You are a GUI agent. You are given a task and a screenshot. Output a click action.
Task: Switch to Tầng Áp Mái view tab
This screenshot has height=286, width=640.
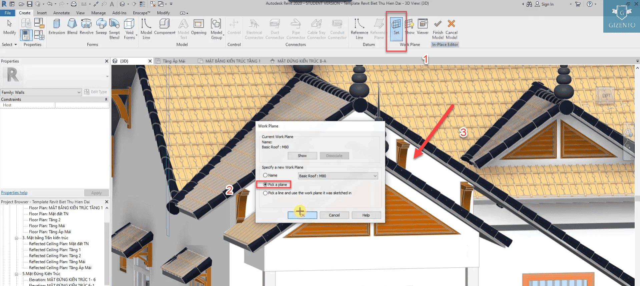tap(174, 61)
